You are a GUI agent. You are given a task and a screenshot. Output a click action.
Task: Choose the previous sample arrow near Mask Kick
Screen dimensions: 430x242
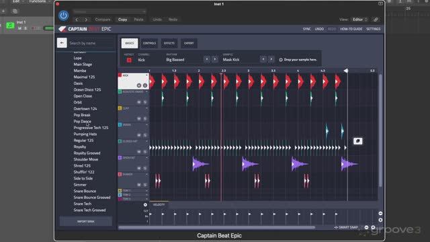[x=263, y=59]
